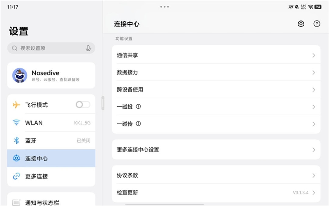Tap the 搜索设置项 search field
329x206 pixels.
pos(51,48)
